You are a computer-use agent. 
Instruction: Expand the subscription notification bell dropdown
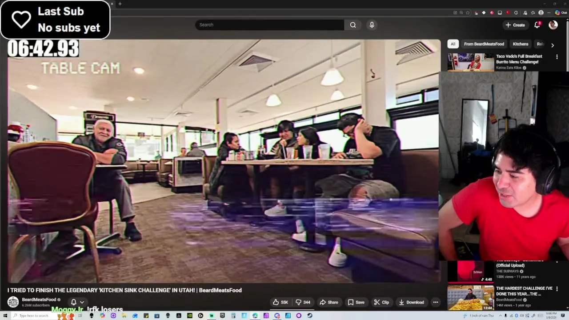click(77, 302)
